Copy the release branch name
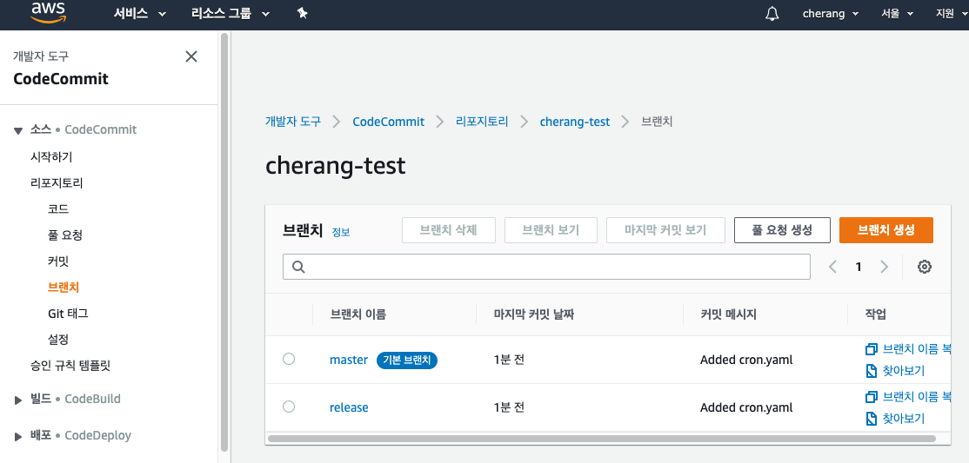Viewport: 969px width, 463px height. 907,396
